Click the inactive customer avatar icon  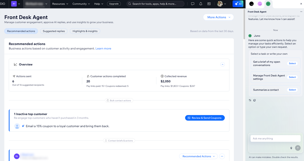click(x=17, y=126)
